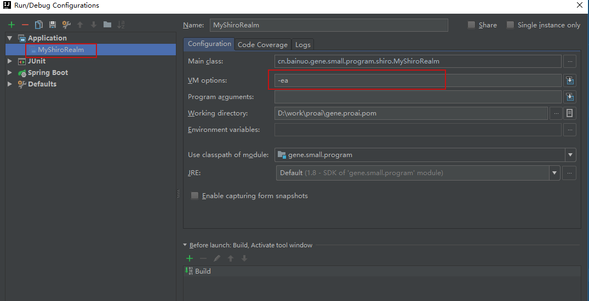
Task: Open Use classpath of module dropdown
Action: tap(570, 155)
